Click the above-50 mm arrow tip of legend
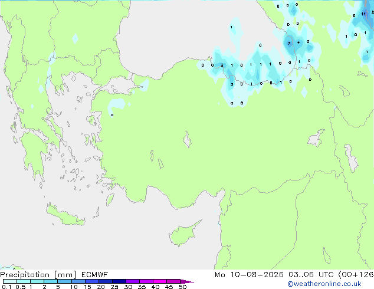The image size is (374, 289). pos(187,281)
